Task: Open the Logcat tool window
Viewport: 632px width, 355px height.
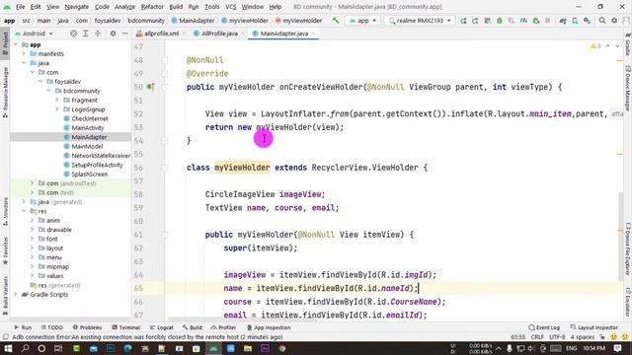Action: 162,327
